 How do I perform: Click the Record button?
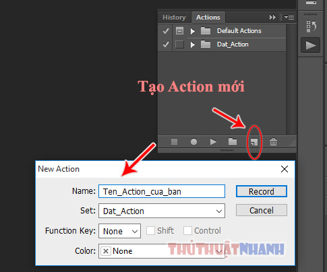coord(262,191)
